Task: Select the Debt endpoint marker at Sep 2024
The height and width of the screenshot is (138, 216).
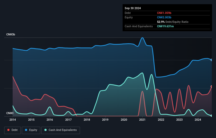Action: (212, 86)
